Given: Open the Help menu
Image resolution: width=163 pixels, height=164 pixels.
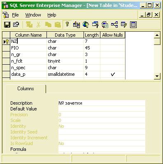Looking at the screenshot, I should tap(52, 15).
